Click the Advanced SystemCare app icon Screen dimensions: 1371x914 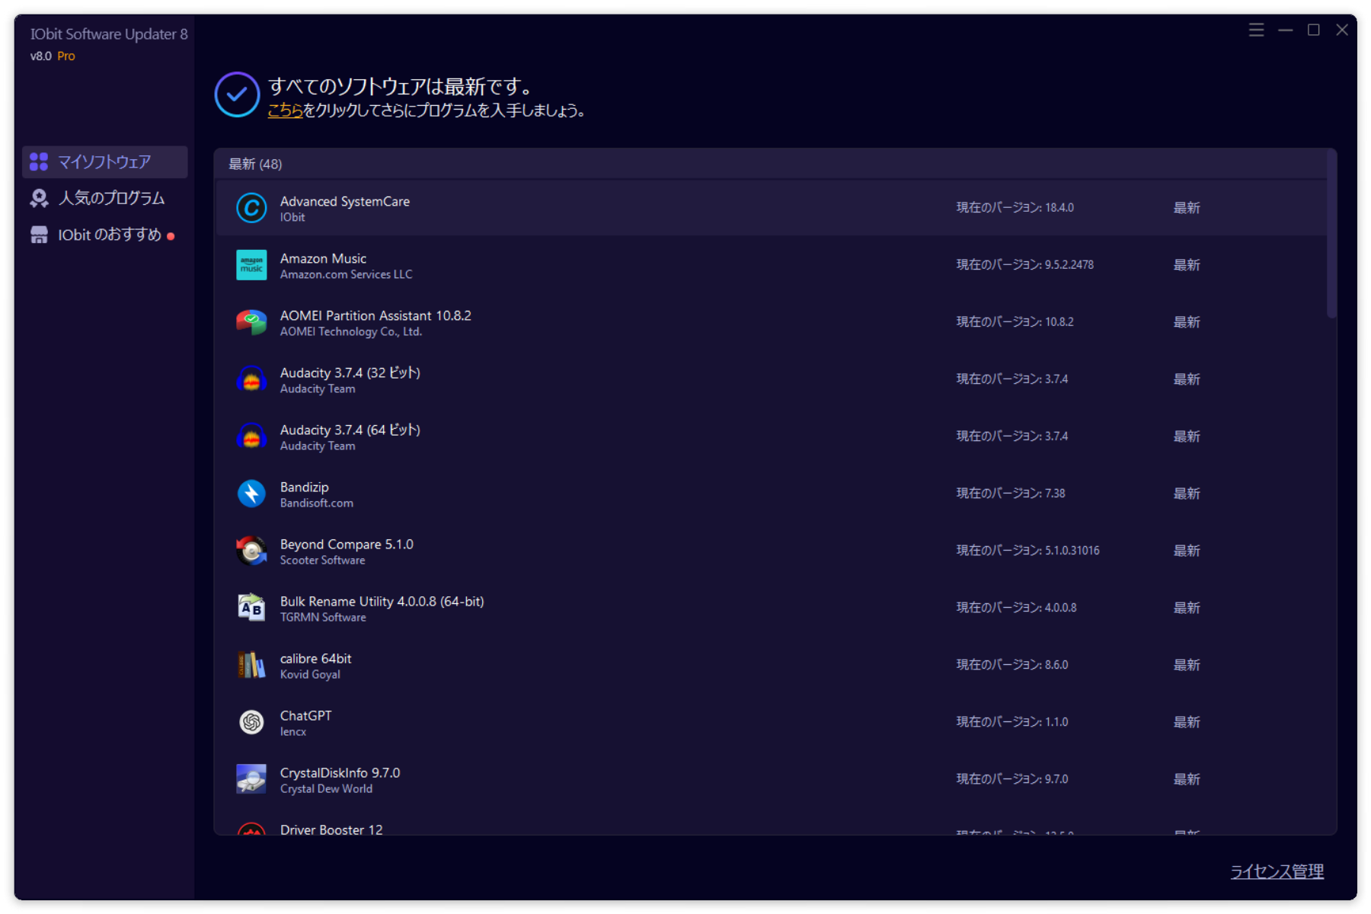251,208
